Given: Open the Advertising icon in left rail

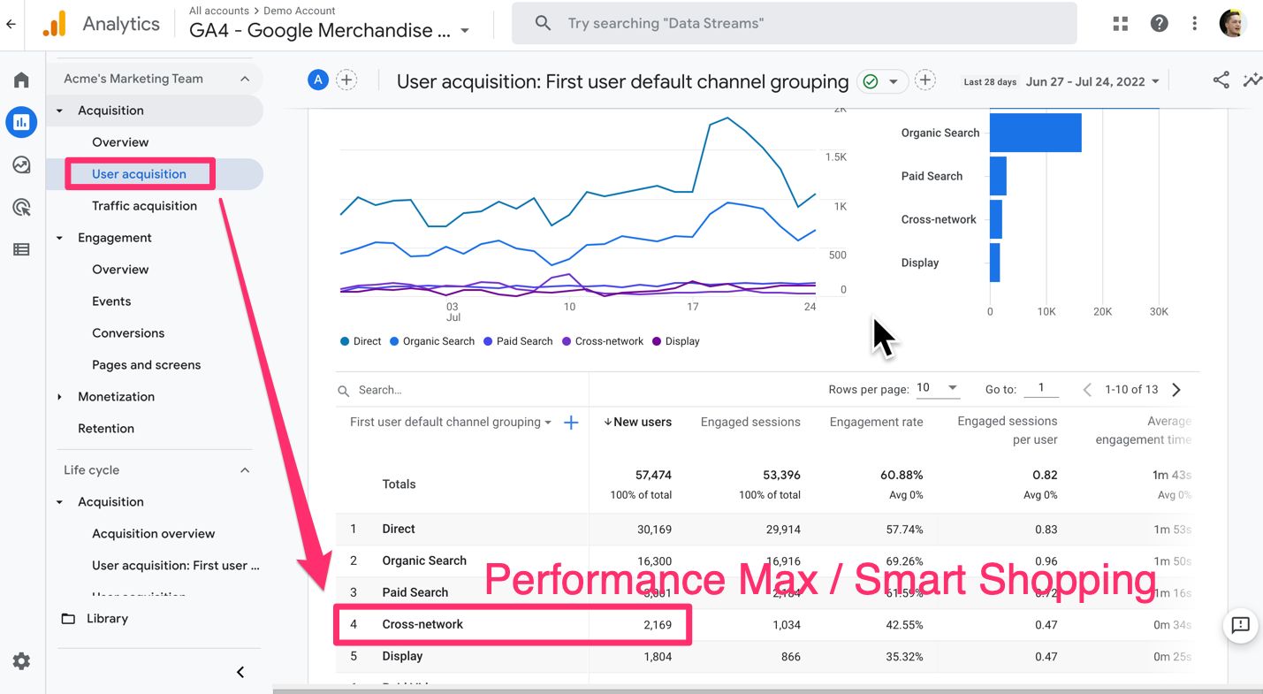Looking at the screenshot, I should [21, 207].
